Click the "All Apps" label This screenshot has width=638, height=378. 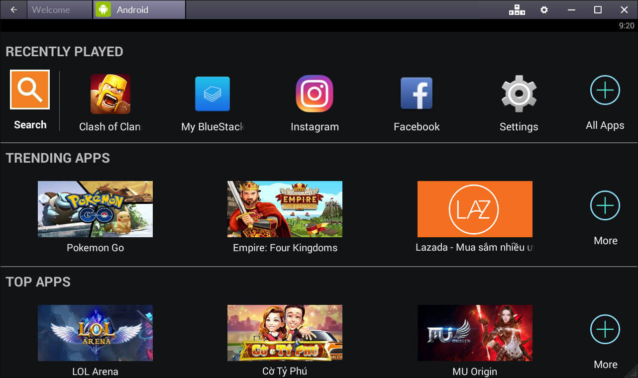(x=605, y=125)
